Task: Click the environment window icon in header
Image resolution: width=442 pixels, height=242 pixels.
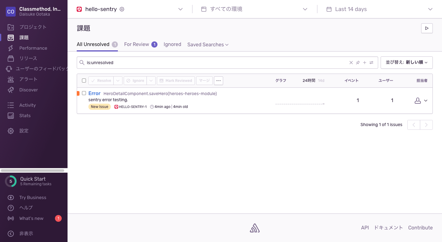Action: pyautogui.click(x=204, y=9)
